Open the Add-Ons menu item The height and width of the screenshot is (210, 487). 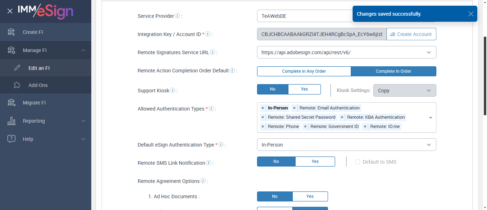pos(38,85)
